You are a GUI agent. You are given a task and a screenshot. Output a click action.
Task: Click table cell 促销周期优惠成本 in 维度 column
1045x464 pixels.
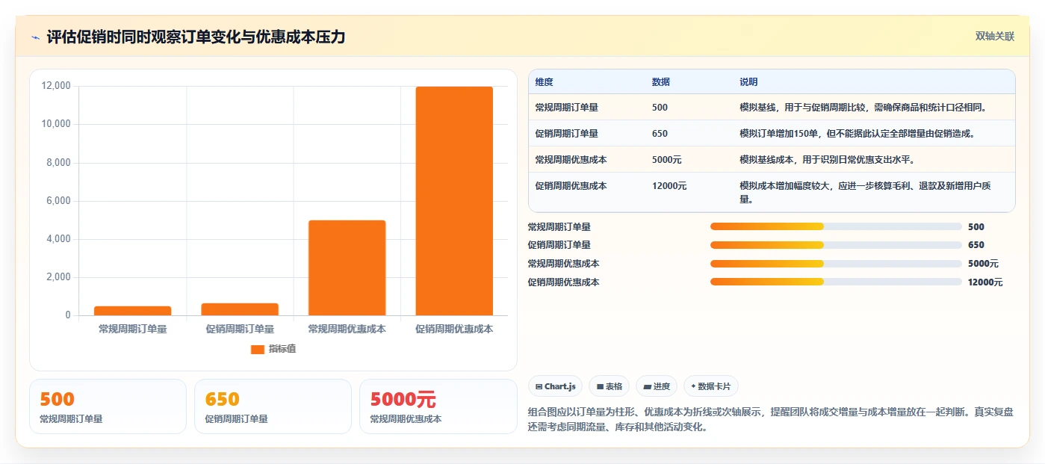pyautogui.click(x=571, y=186)
